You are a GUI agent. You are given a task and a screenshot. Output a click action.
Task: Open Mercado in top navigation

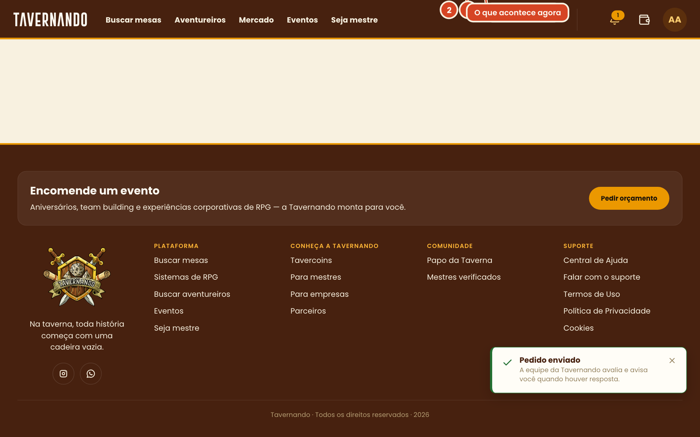click(256, 20)
